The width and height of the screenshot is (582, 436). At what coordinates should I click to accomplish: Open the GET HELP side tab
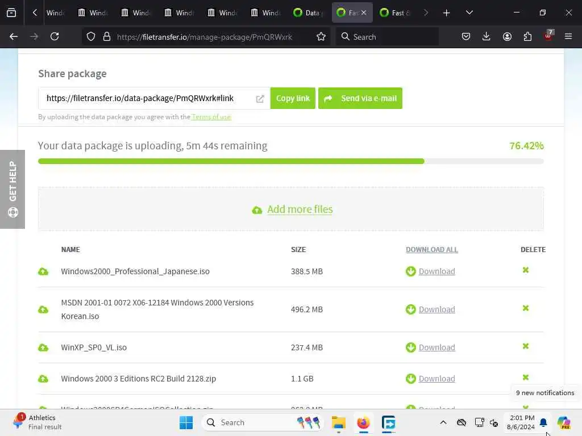click(13, 189)
